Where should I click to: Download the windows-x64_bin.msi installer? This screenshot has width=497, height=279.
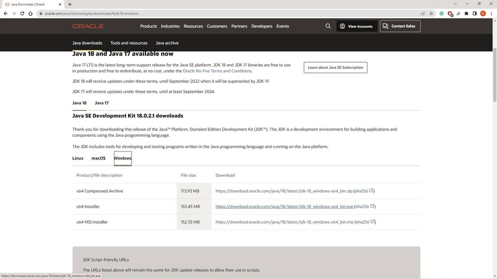click(284, 222)
